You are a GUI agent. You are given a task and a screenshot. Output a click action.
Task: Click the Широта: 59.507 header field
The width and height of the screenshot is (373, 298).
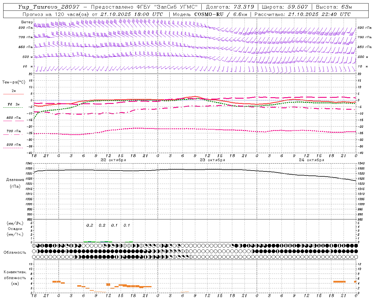pyautogui.click(x=285, y=7)
